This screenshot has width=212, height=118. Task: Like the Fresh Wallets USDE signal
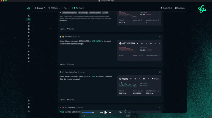[x=63, y=100]
